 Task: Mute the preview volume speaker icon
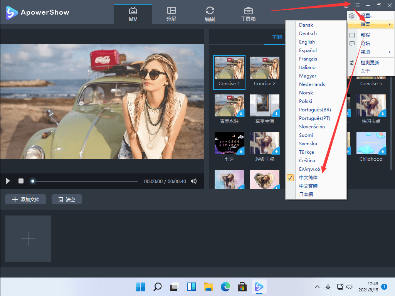(x=194, y=181)
